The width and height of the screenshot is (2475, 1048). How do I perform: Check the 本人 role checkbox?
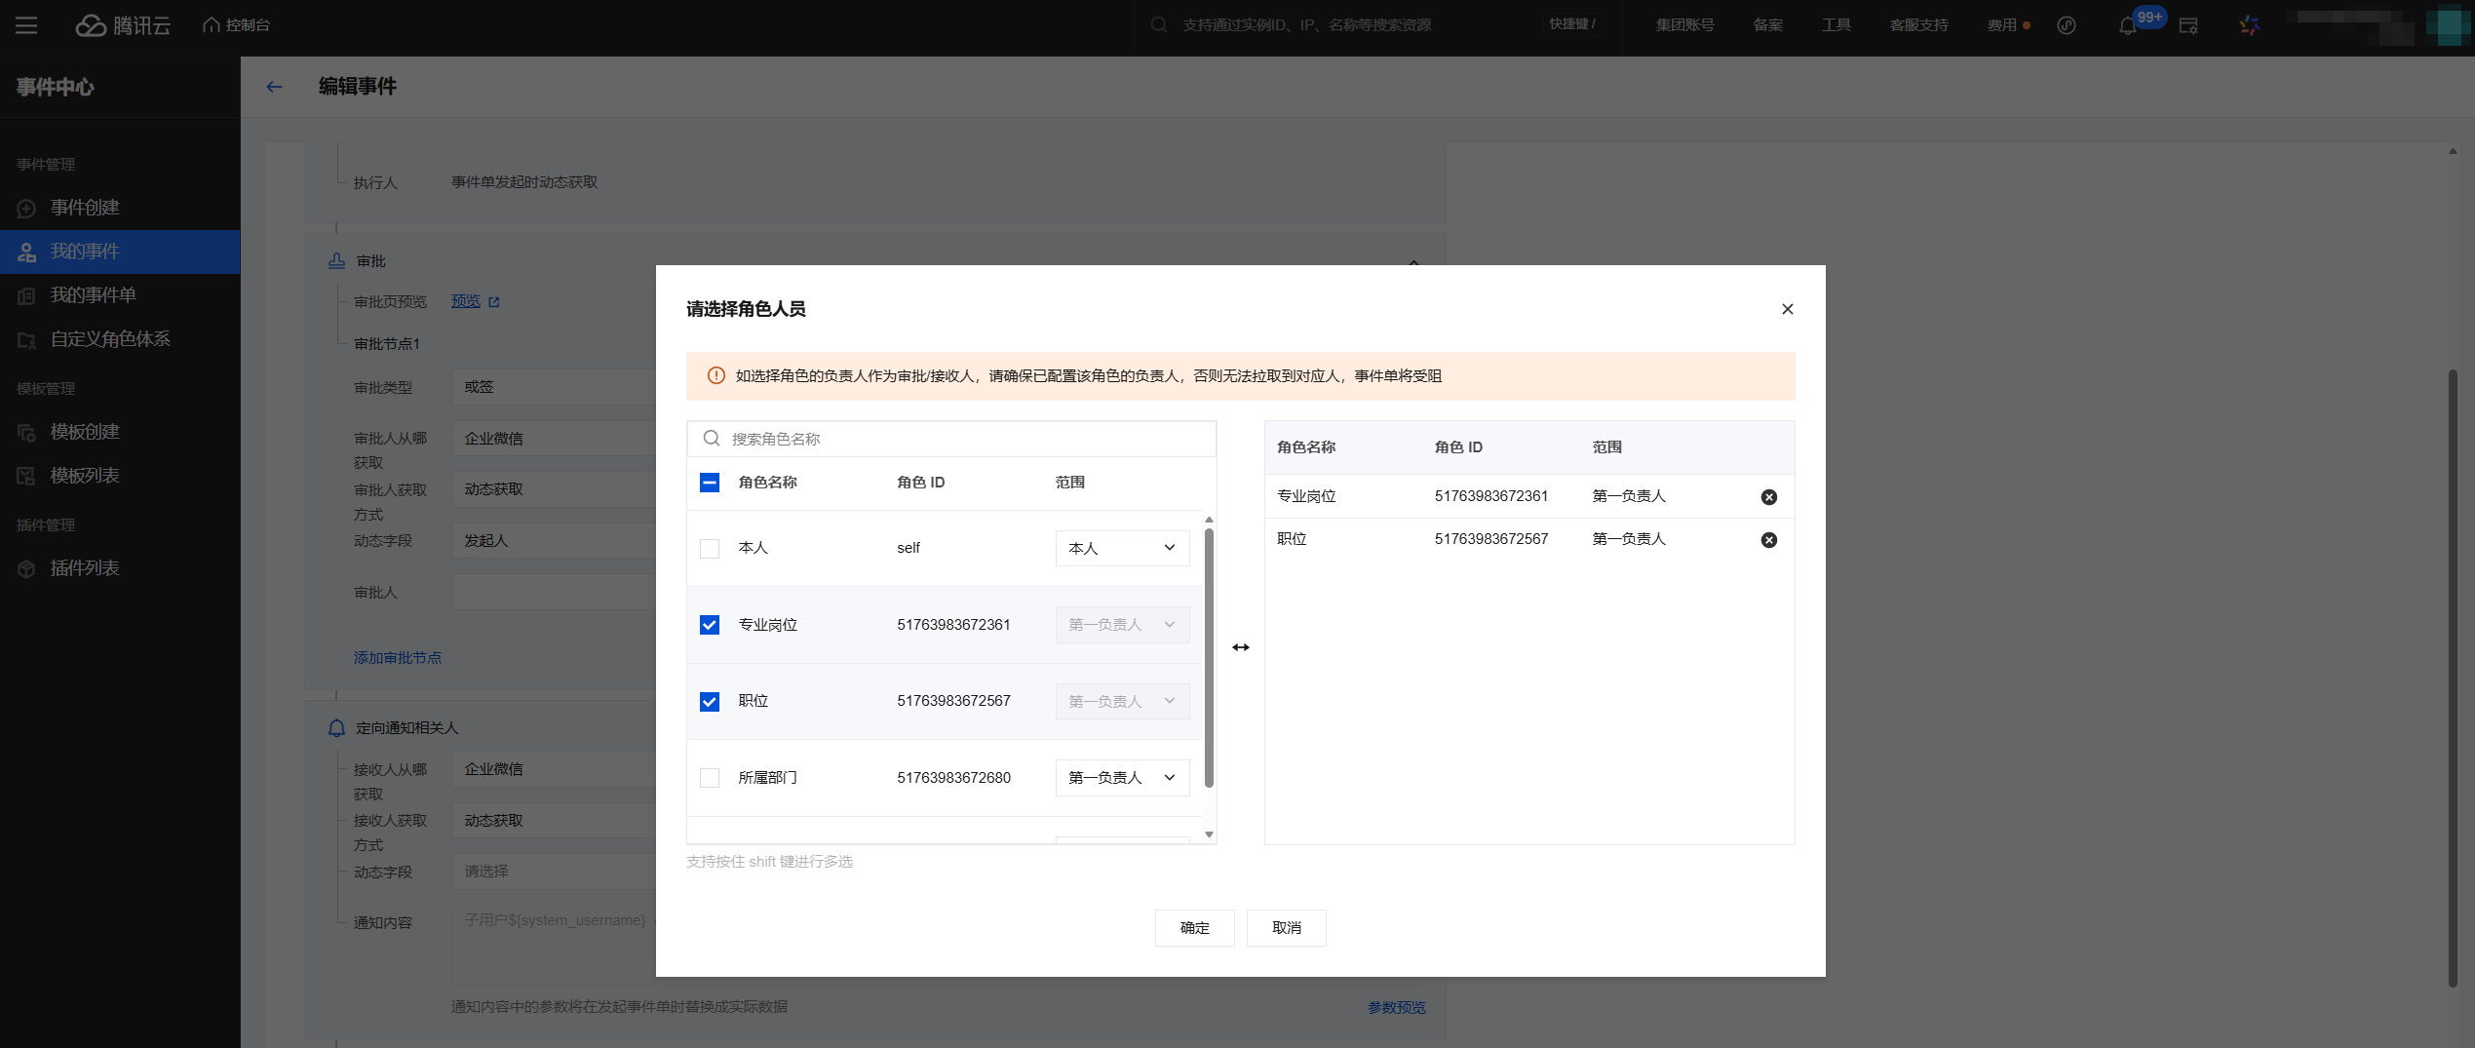[x=710, y=549]
